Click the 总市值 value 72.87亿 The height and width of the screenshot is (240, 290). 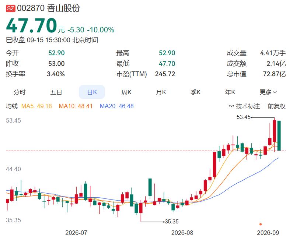274,74
